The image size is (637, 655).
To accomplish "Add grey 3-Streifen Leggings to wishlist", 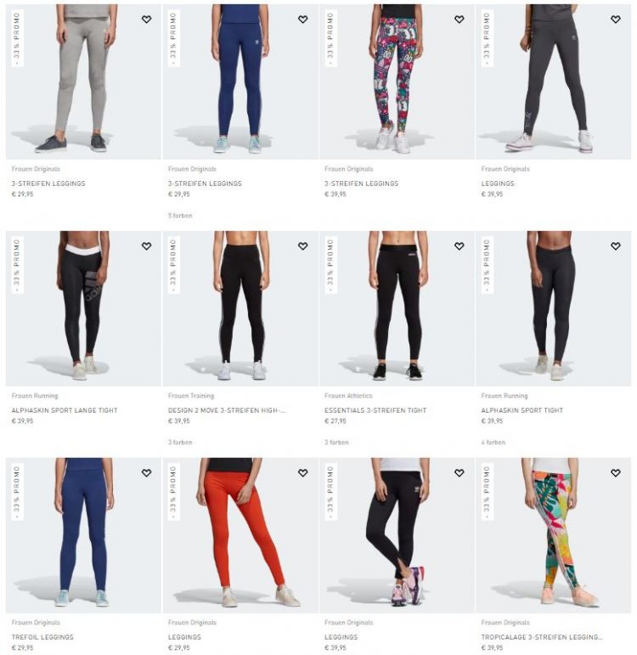I will (x=146, y=20).
